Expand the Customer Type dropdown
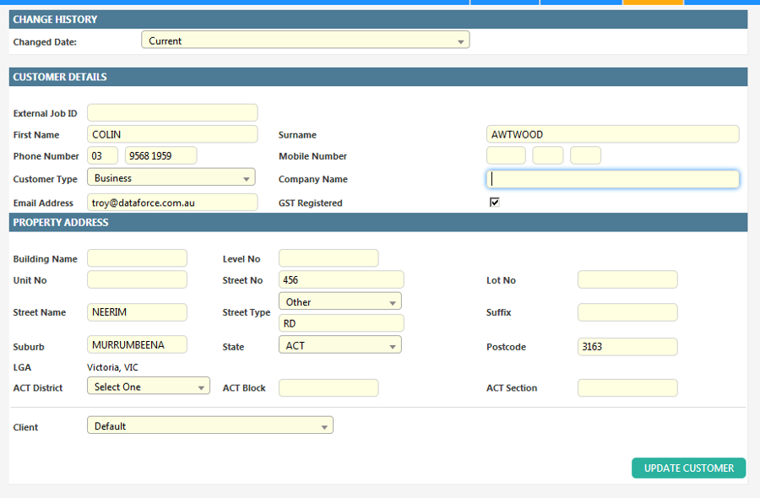 [x=171, y=178]
